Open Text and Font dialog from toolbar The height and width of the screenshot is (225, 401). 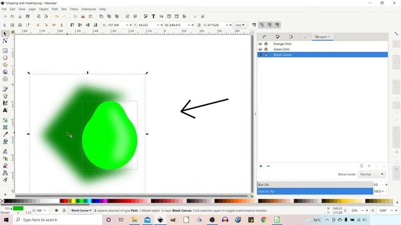(x=154, y=16)
